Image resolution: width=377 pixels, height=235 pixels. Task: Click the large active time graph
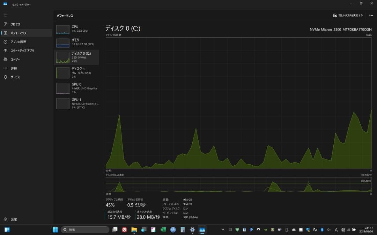click(239, 103)
